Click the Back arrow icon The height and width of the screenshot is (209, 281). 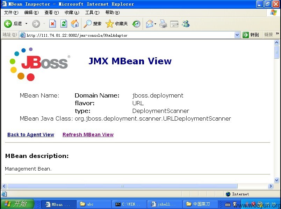(x=8, y=24)
